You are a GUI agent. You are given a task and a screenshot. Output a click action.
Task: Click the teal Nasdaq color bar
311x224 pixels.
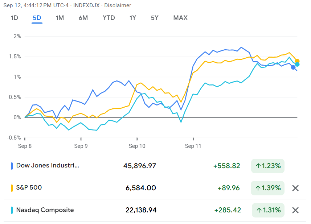12,210
